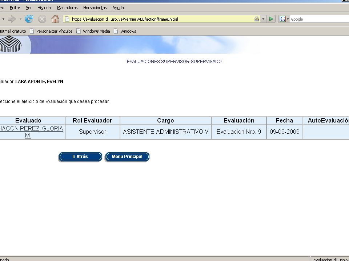Open the Historial menu
The height and width of the screenshot is (261, 349).
[44, 8]
